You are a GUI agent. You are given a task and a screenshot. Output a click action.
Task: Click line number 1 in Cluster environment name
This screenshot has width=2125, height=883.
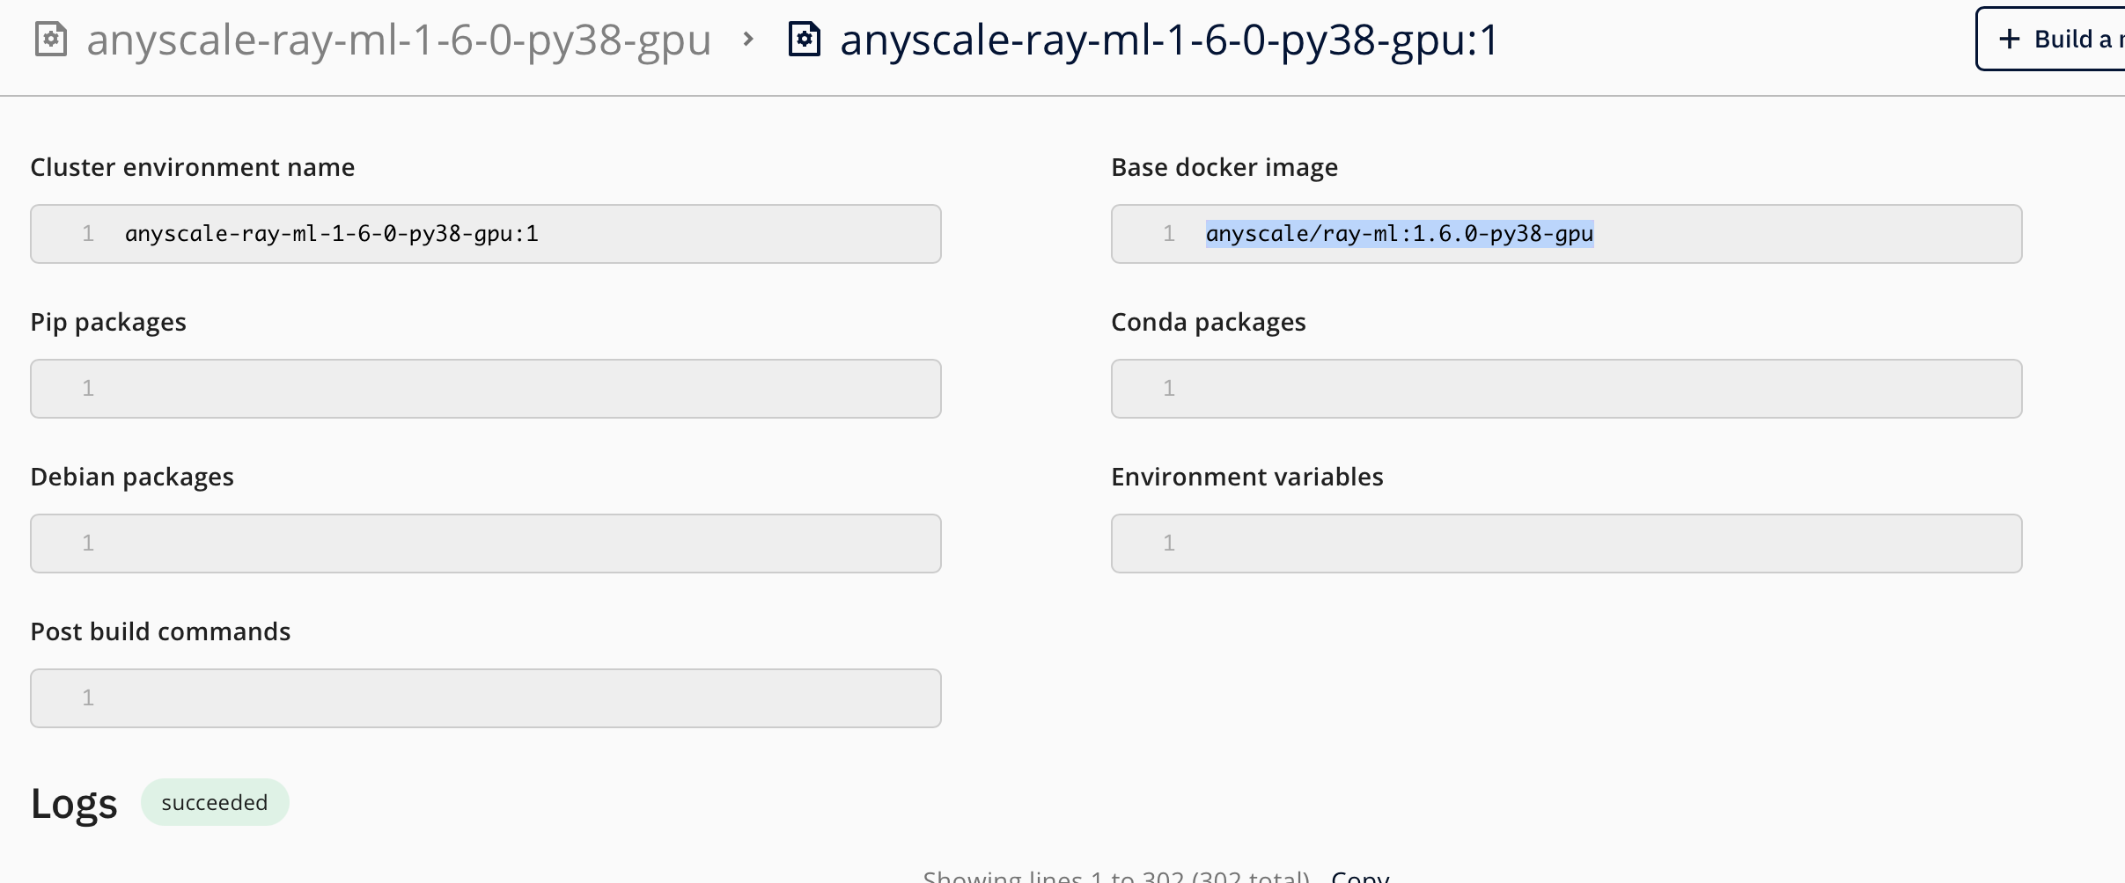point(88,234)
